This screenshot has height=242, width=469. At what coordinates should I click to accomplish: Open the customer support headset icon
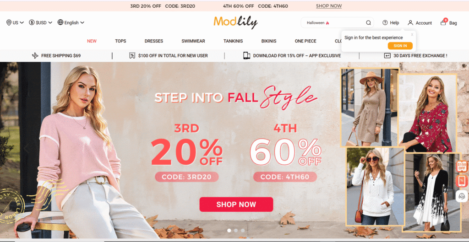click(x=462, y=196)
